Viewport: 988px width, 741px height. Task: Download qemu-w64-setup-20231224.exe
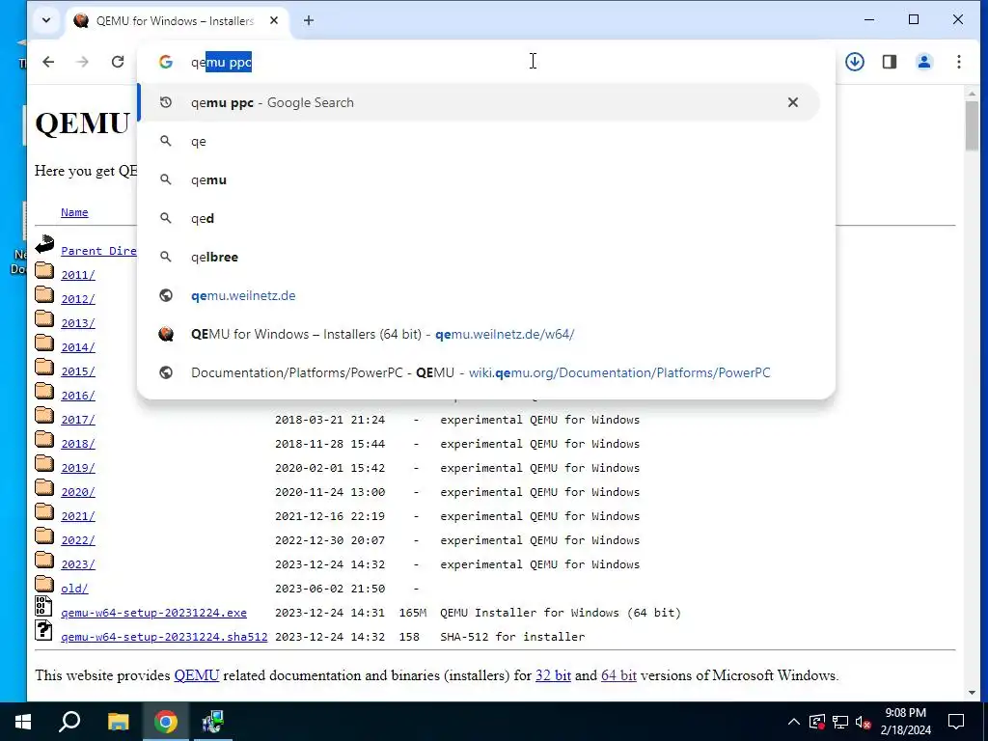click(153, 613)
